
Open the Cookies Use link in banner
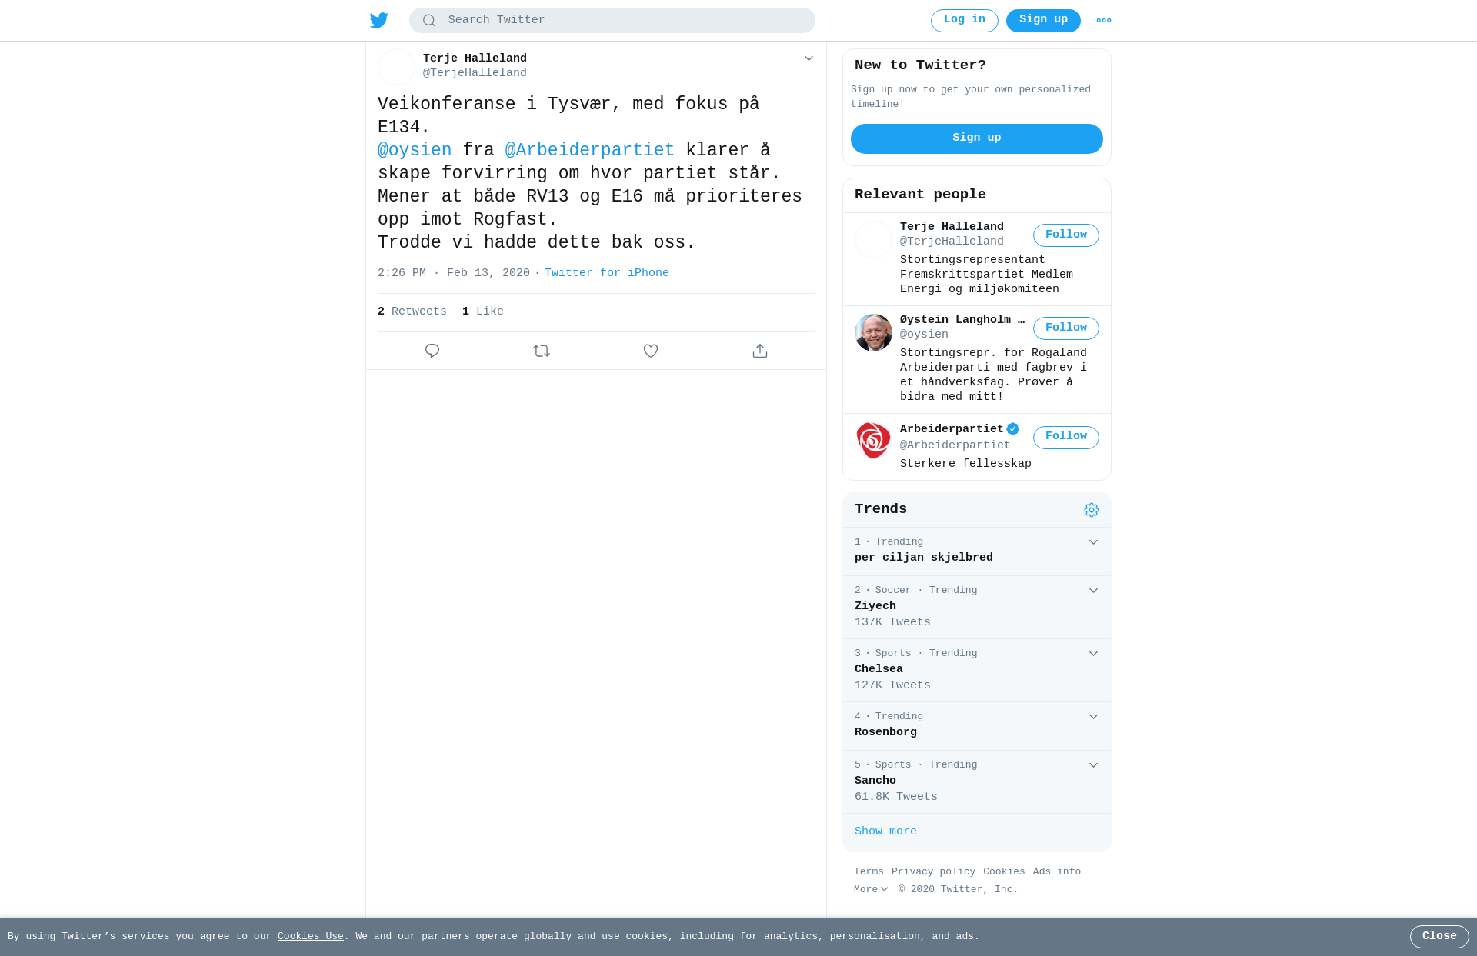311,936
